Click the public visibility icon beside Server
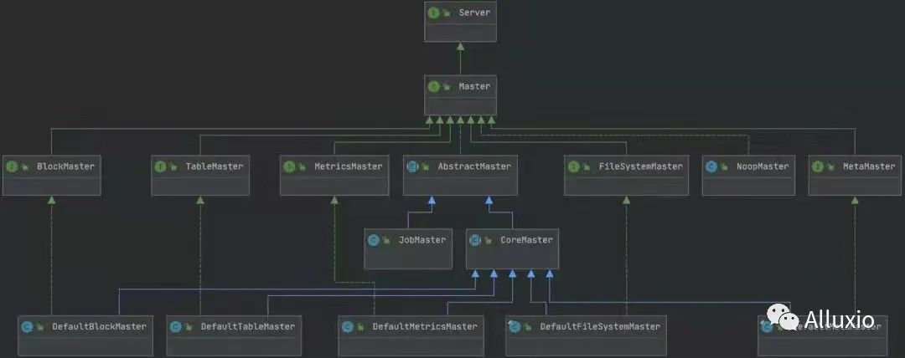Image resolution: width=905 pixels, height=358 pixels. pos(447,13)
